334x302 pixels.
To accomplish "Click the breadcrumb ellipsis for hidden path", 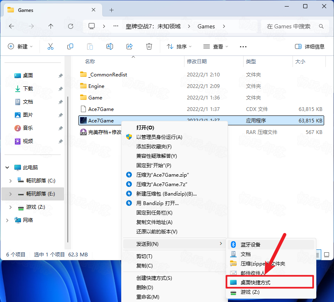I will [x=116, y=26].
